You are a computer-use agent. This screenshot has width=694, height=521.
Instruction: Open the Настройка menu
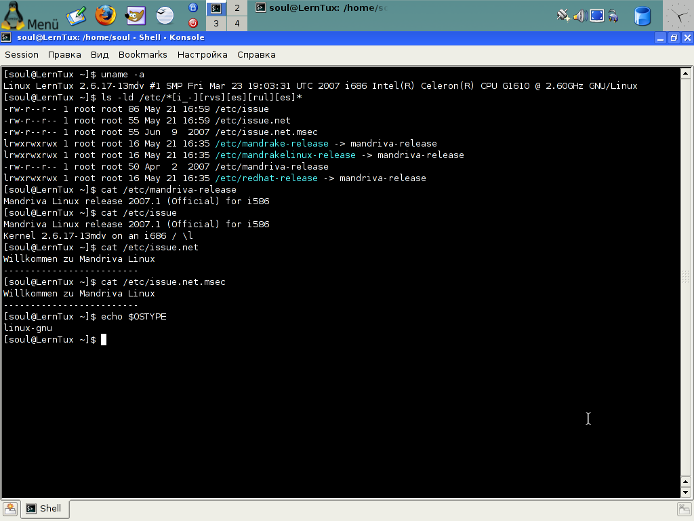point(202,54)
